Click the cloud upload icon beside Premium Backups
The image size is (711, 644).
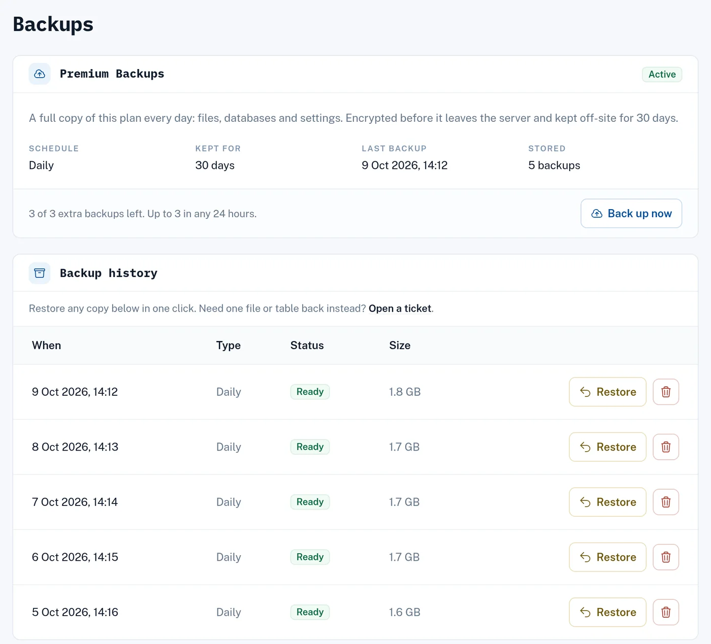coord(40,74)
